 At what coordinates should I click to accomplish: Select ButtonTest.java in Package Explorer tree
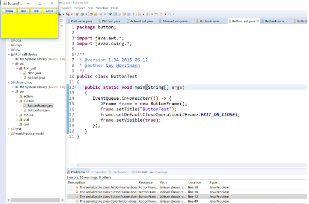37,110
